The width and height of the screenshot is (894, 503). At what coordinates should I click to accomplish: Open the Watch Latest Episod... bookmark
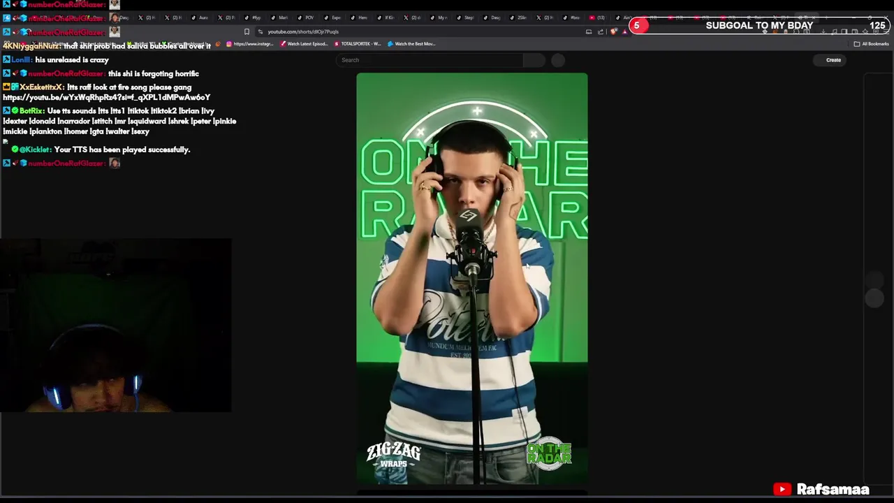pos(304,44)
